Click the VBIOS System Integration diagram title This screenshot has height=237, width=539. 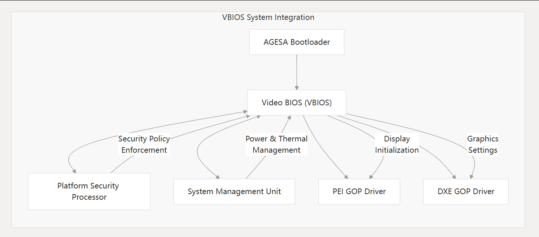click(268, 17)
